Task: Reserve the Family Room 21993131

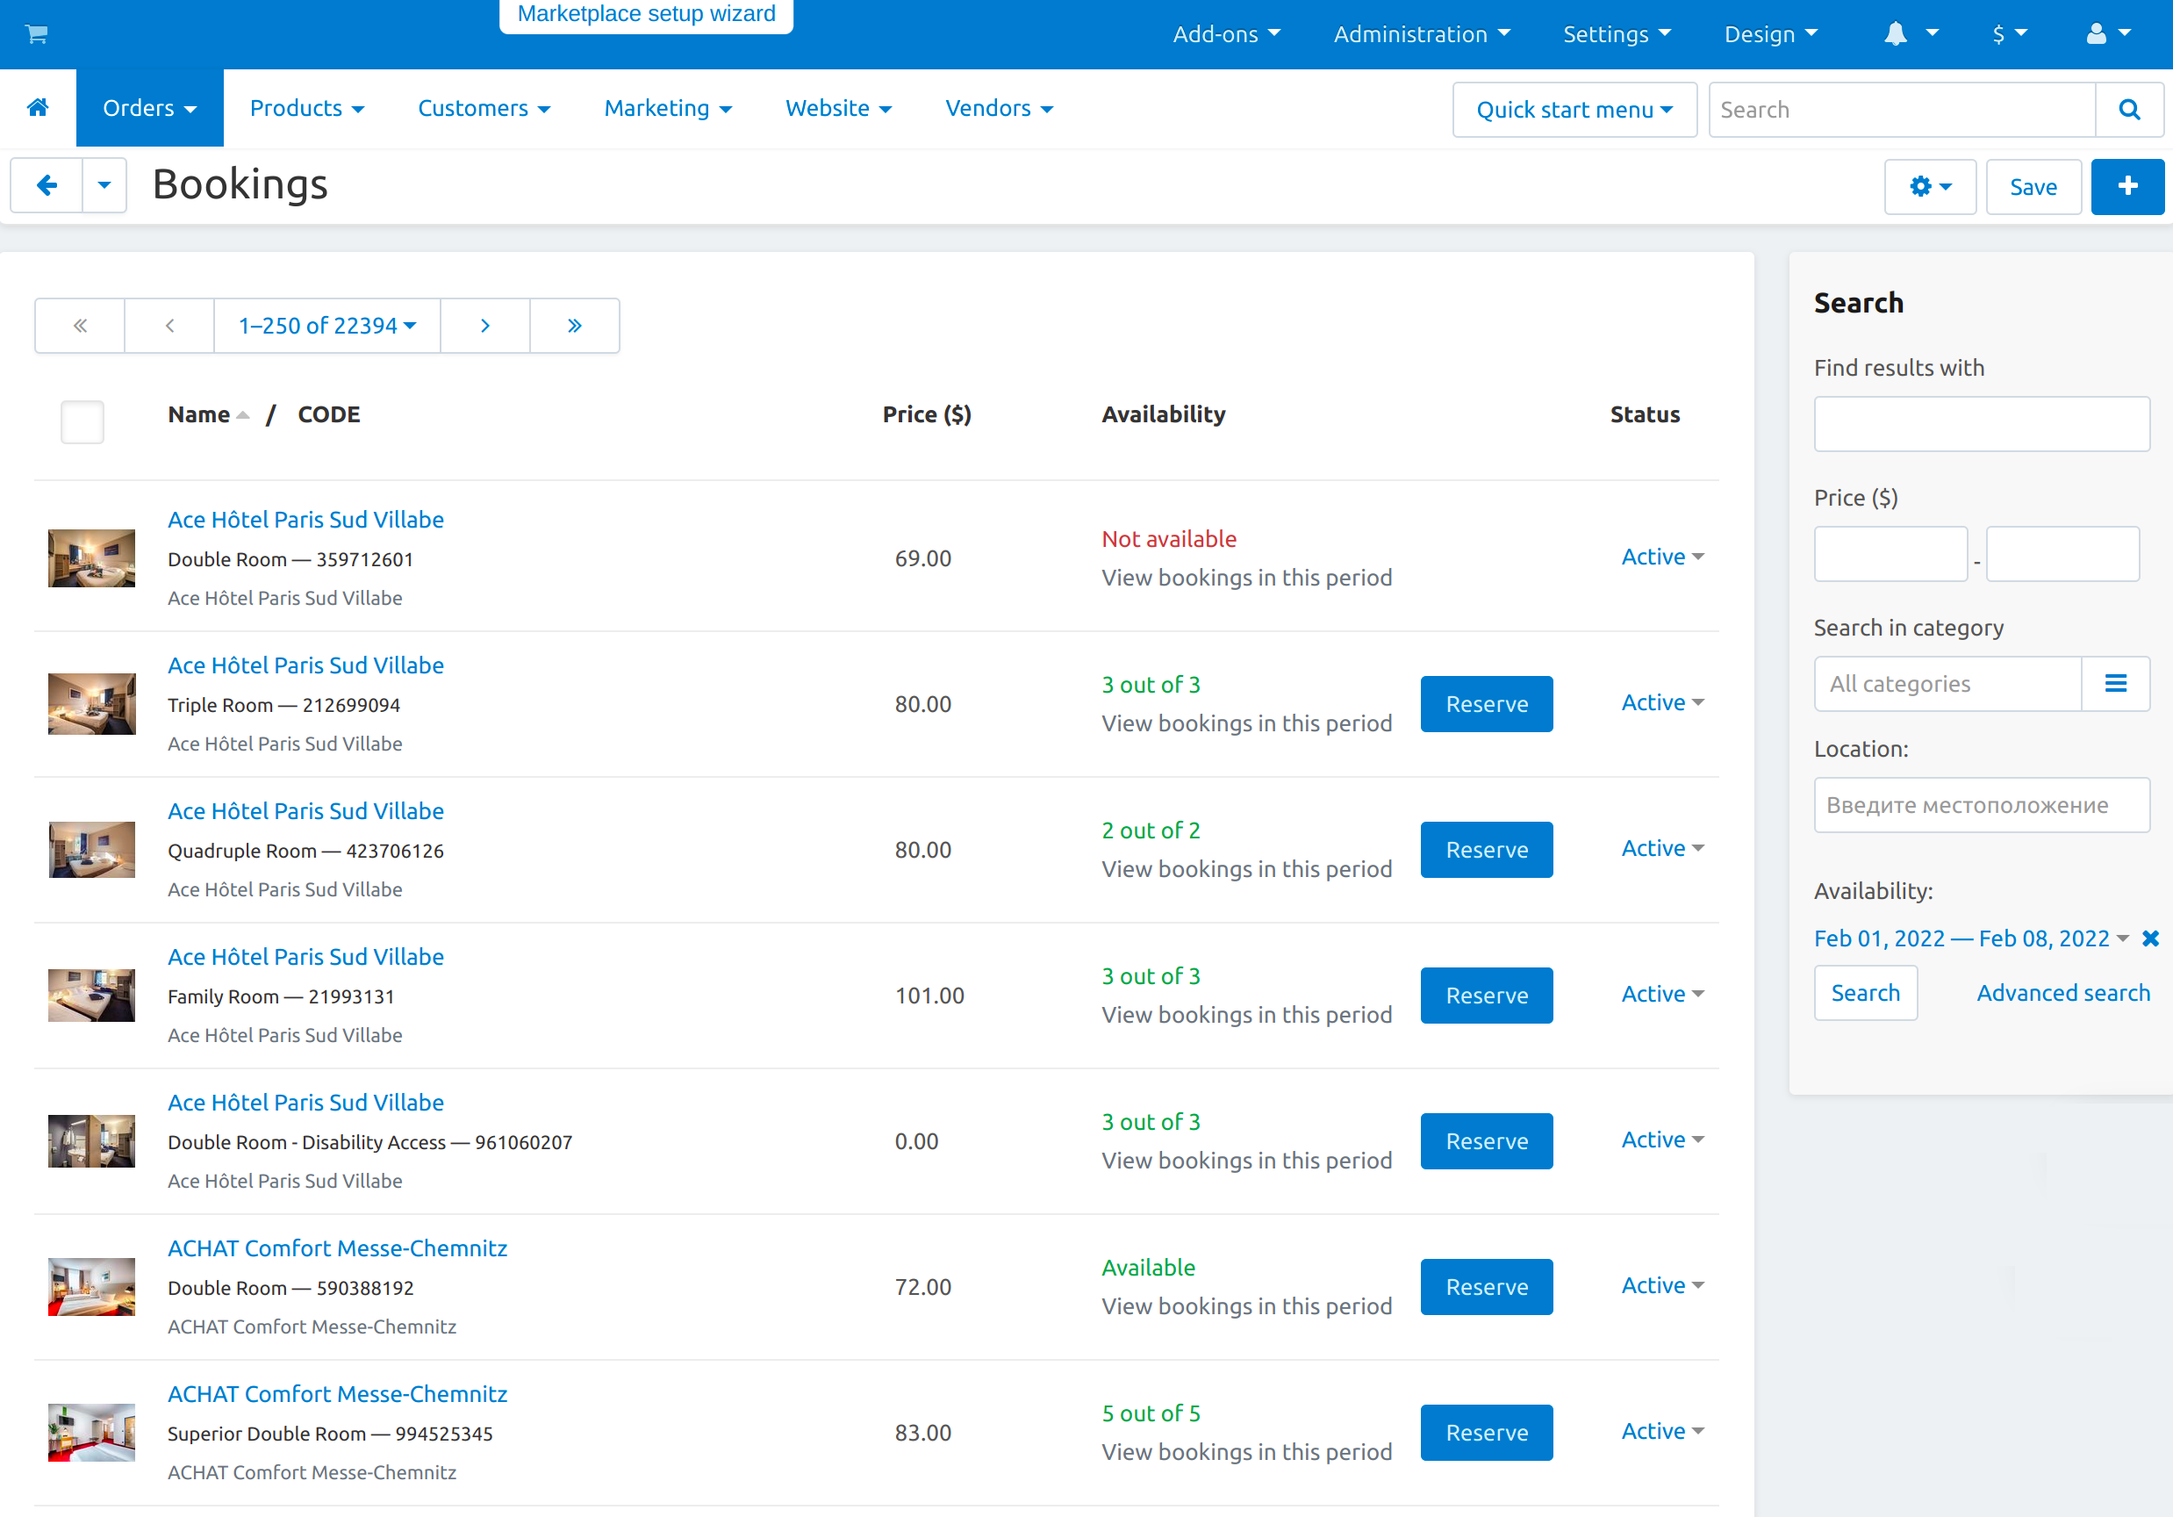Action: (1486, 996)
